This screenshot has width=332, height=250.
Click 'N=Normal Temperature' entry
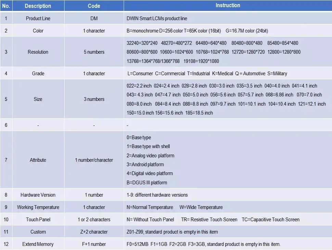[150, 207]
